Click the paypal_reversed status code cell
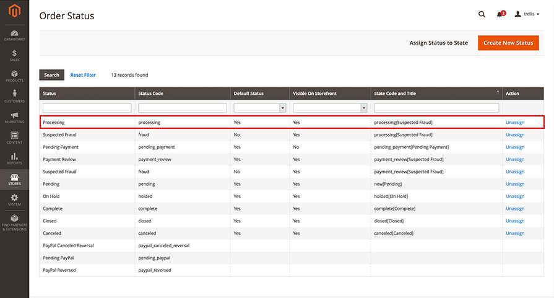 155,270
